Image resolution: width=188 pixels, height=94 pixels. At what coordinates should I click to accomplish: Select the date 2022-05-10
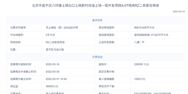coord(53,64)
